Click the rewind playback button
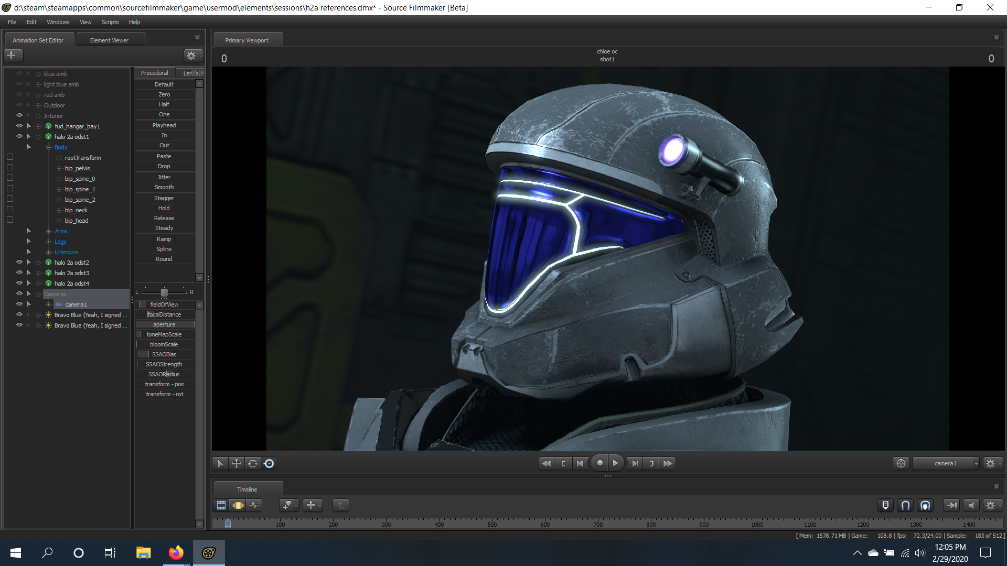Viewport: 1007px width, 566px height. (546, 463)
